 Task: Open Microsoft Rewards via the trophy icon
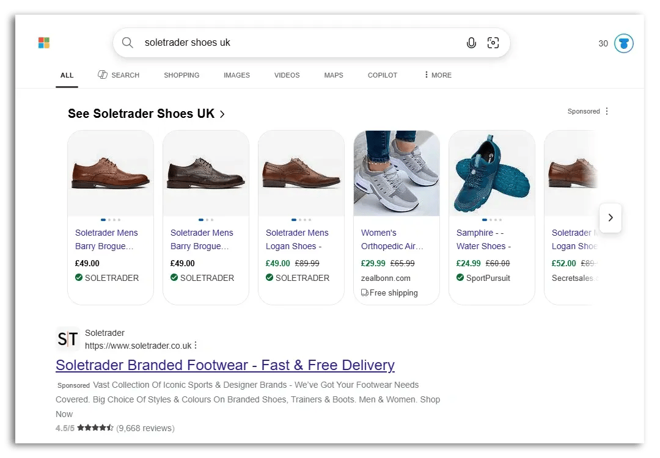pos(623,43)
